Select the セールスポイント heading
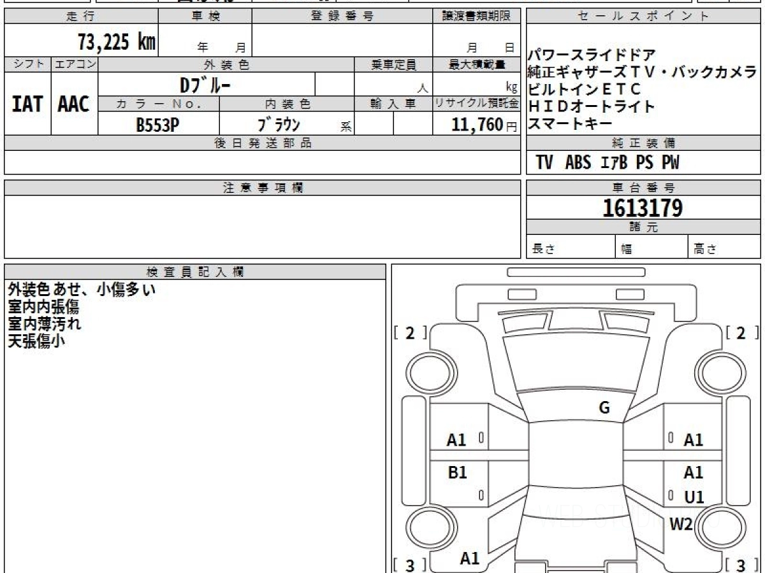This screenshot has width=765, height=573. [643, 17]
